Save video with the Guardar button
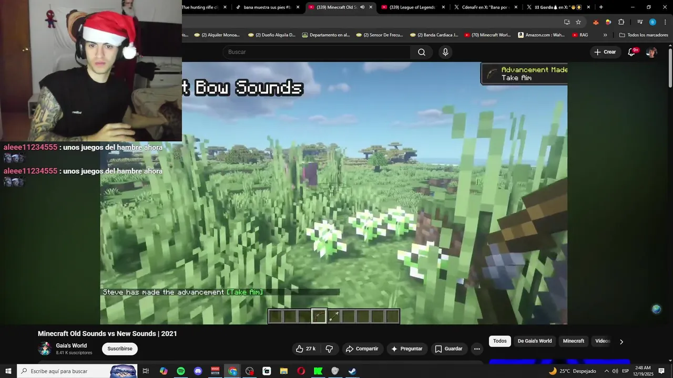This screenshot has height=378, width=673. coord(448,349)
